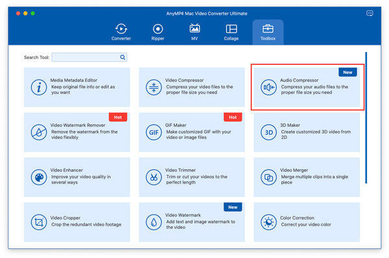
Task: Click the GIF Maker icon
Action: coord(154,132)
